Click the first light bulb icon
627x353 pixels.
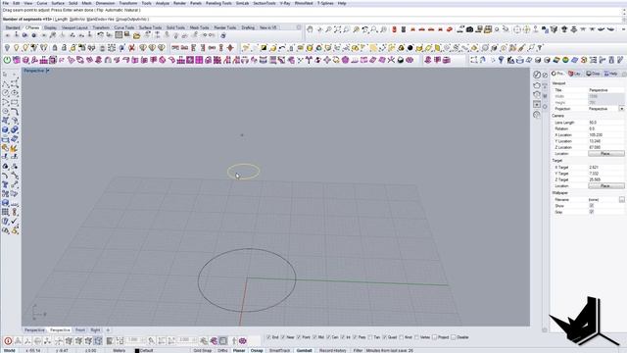[x=7, y=48]
